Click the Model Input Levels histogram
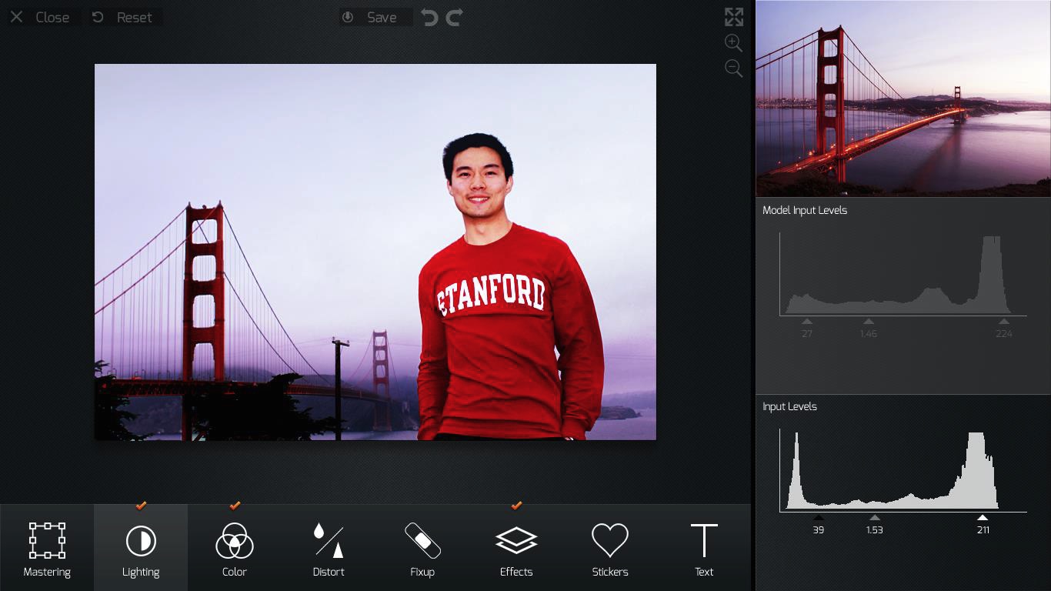1051x591 pixels. [x=903, y=275]
